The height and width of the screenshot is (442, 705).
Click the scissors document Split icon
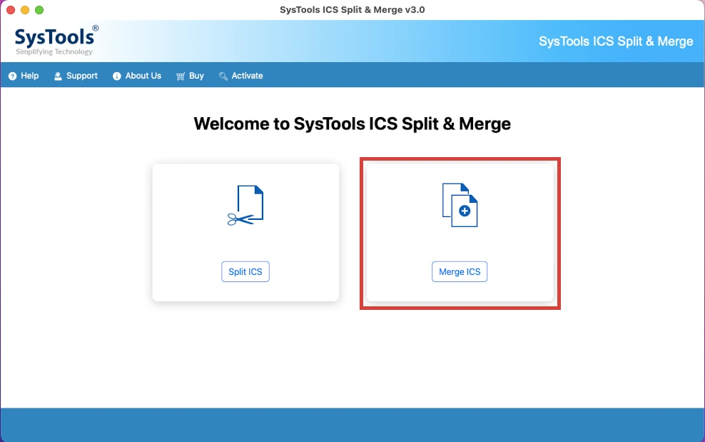click(x=245, y=205)
